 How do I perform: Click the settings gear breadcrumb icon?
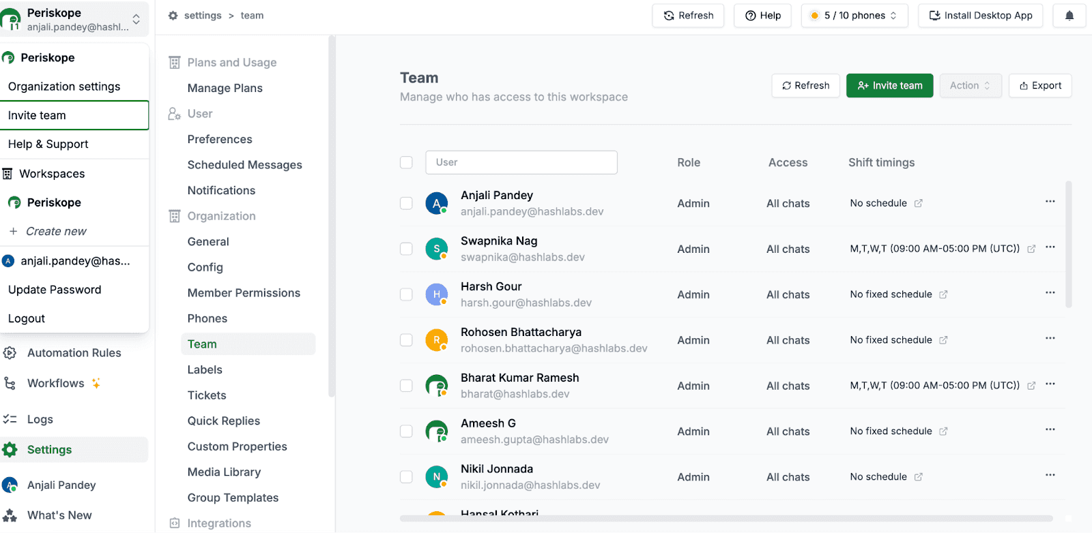tap(173, 16)
